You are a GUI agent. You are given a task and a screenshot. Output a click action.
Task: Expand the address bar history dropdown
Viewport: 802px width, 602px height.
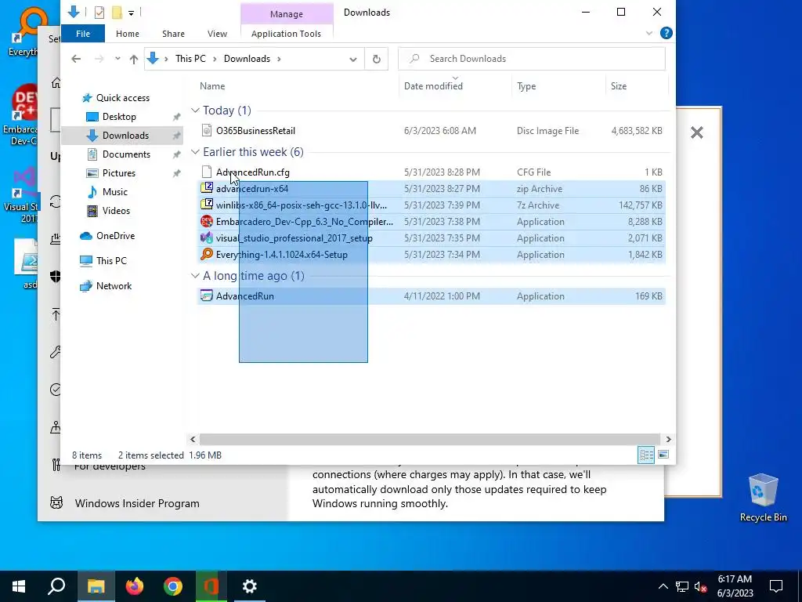pyautogui.click(x=353, y=60)
